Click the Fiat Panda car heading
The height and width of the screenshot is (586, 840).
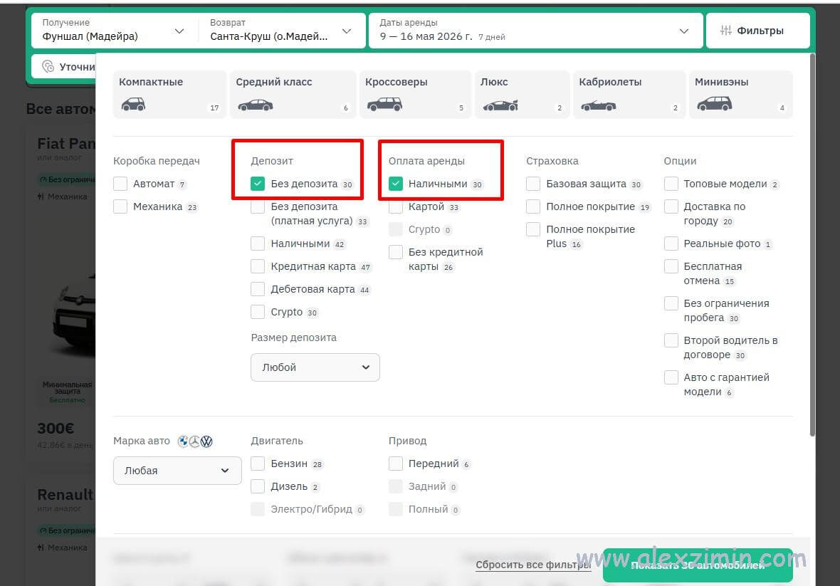point(66,144)
